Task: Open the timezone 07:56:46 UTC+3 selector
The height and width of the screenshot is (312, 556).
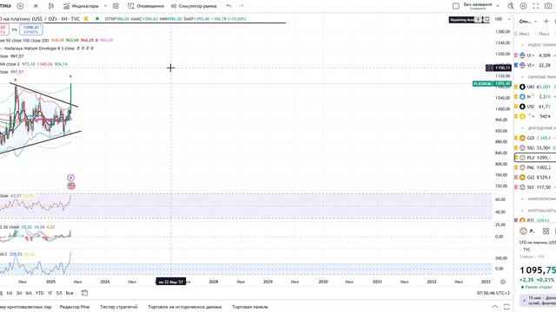Action: (x=493, y=293)
